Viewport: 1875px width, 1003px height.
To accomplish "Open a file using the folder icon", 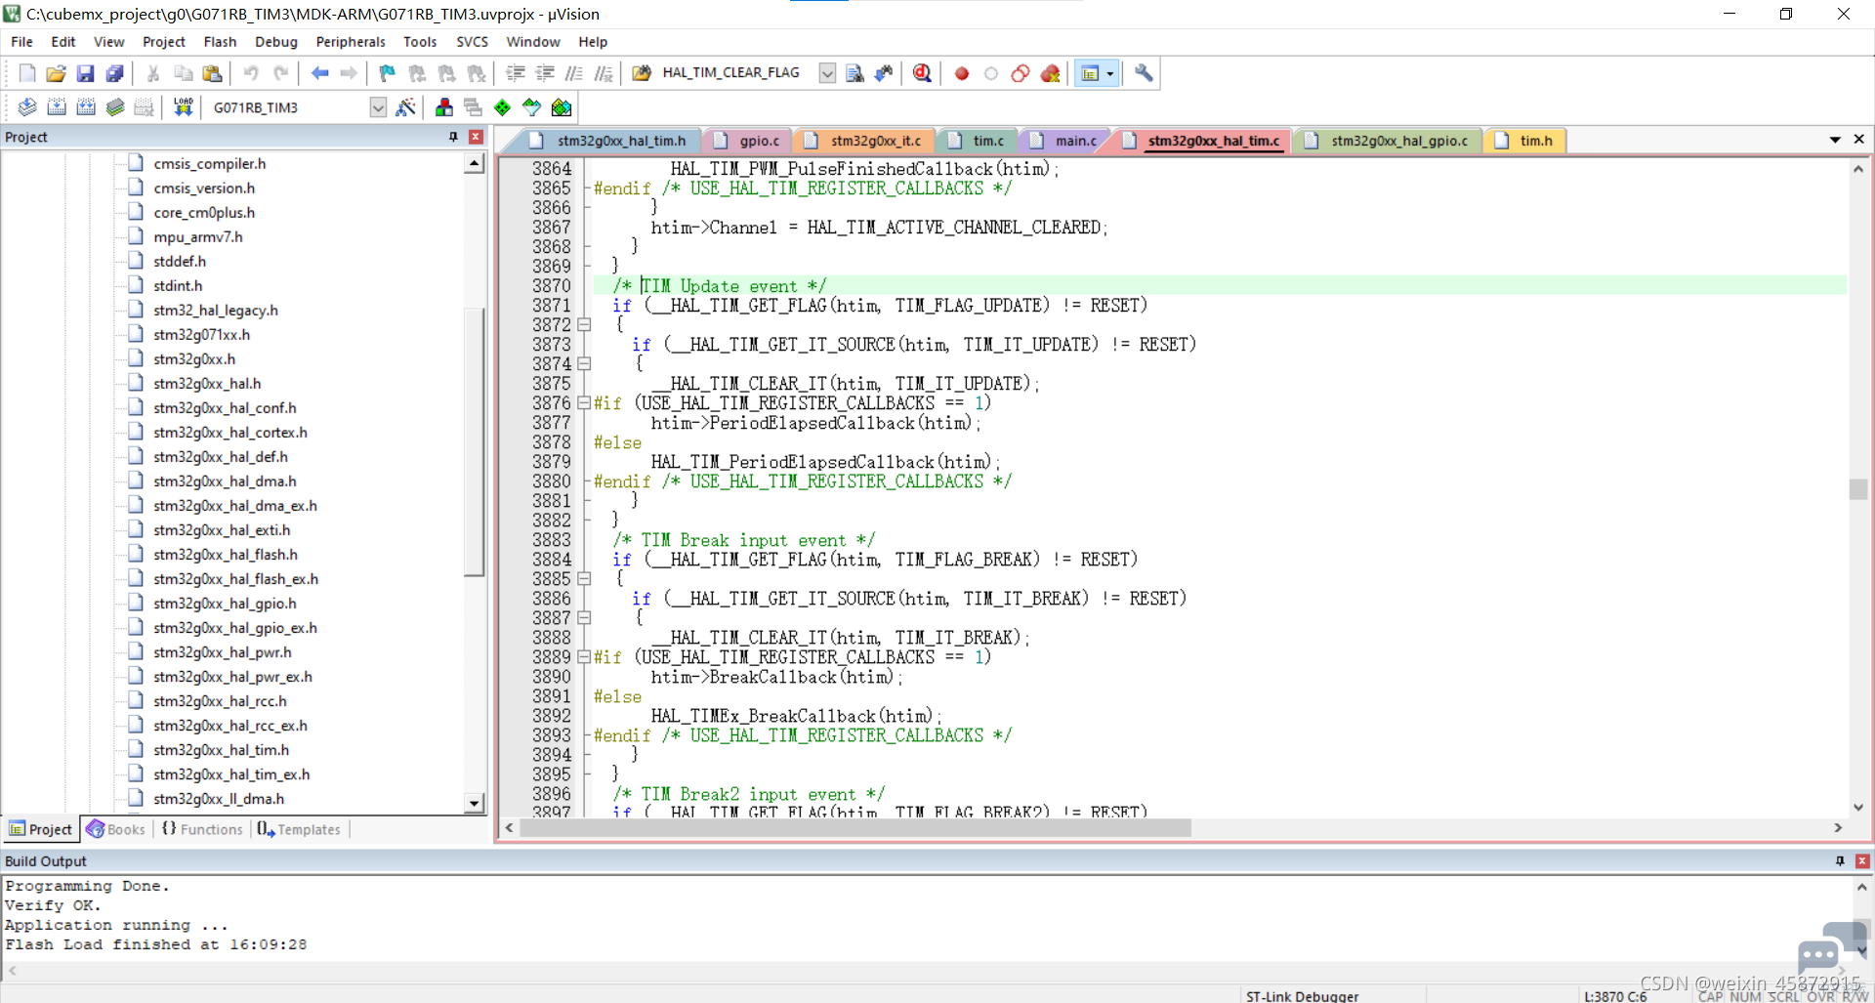I will [56, 73].
